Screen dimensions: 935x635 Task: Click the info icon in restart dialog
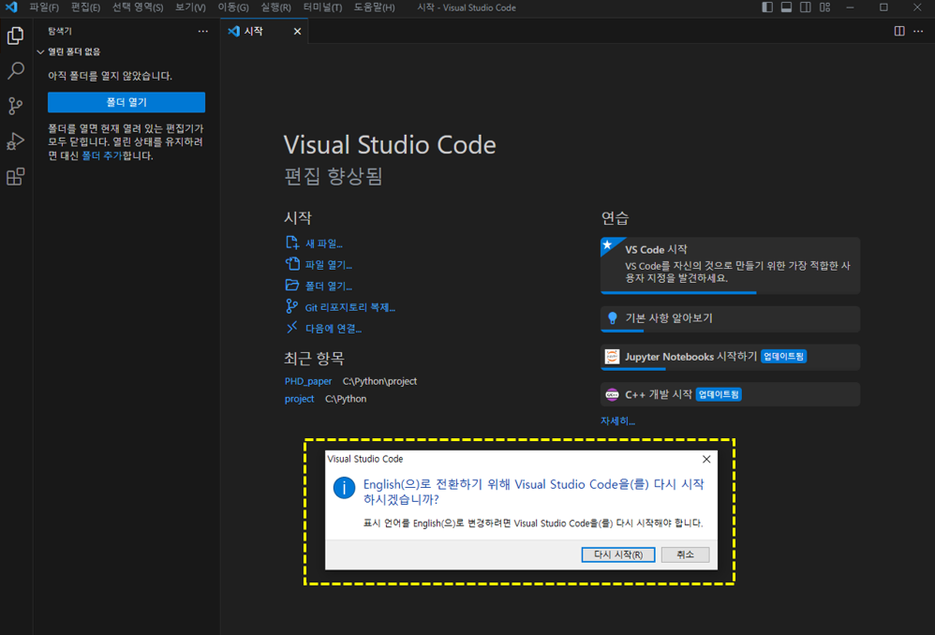(x=344, y=488)
